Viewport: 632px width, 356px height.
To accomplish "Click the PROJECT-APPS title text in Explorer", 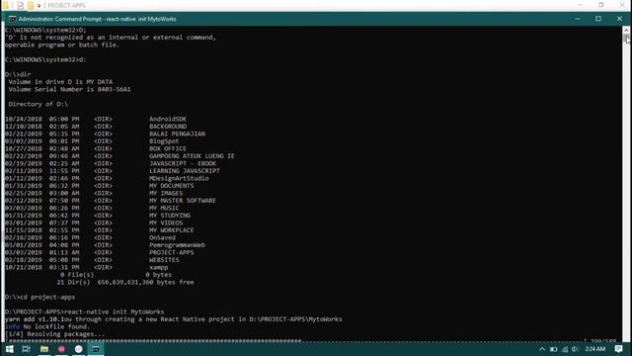I will 66,5.
